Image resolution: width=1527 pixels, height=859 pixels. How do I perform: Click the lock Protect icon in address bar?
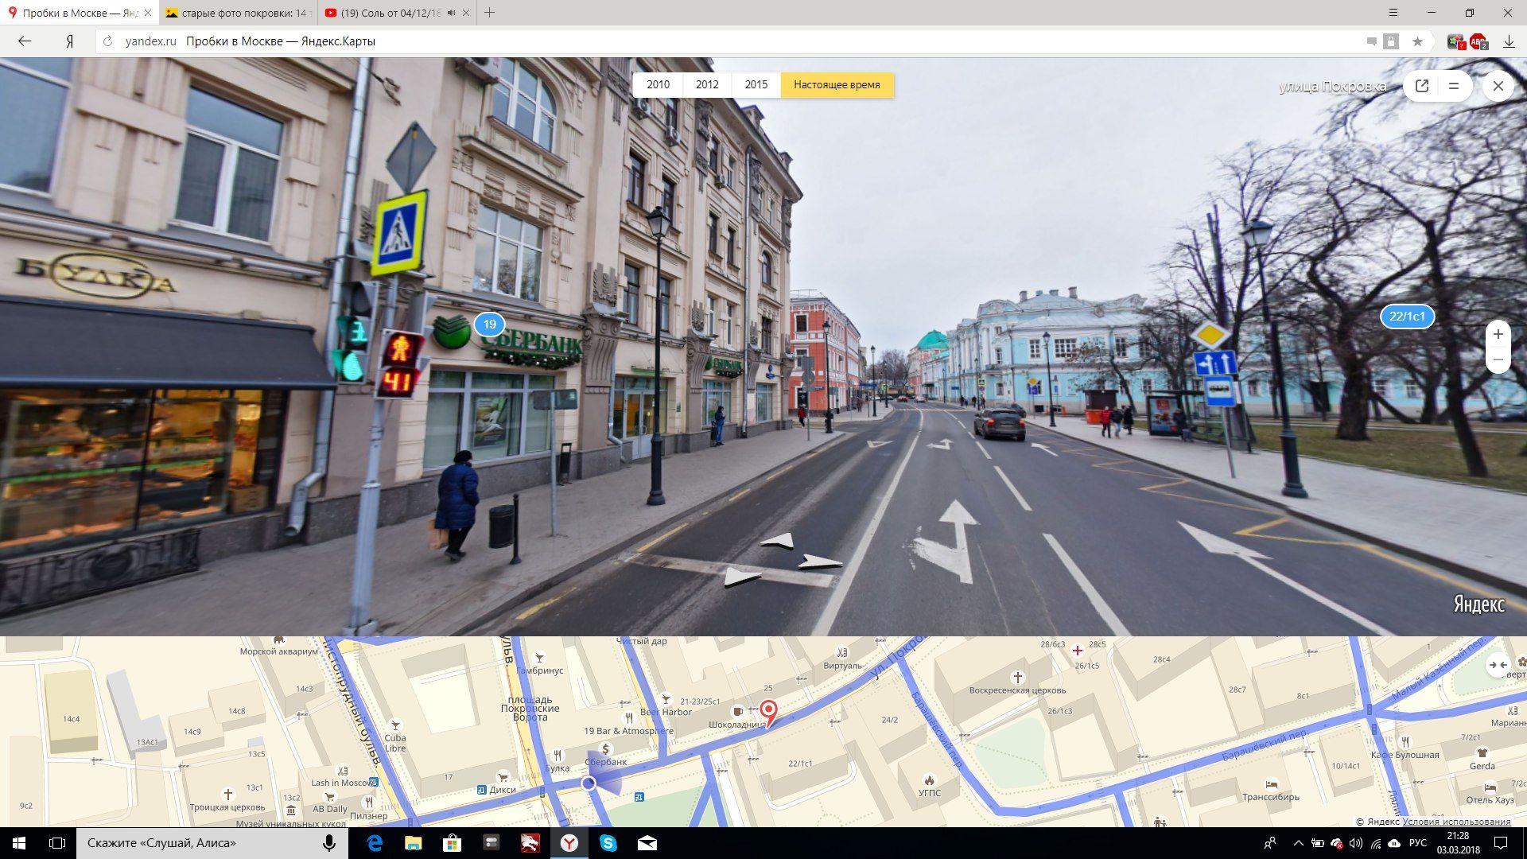pyautogui.click(x=1391, y=41)
